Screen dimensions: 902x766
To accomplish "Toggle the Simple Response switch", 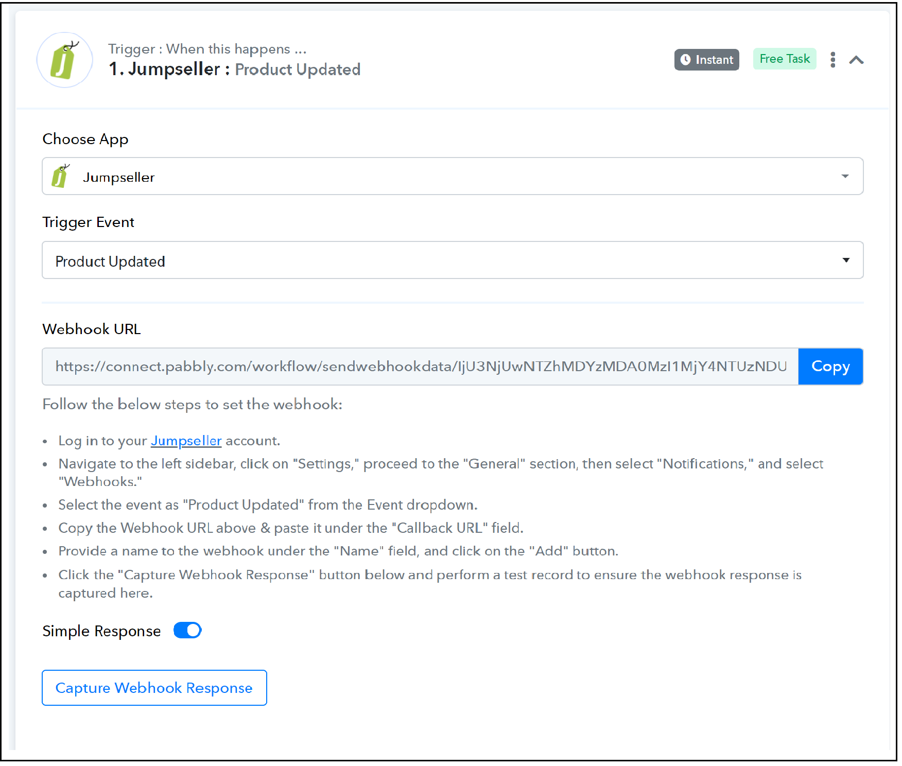I will 187,630.
